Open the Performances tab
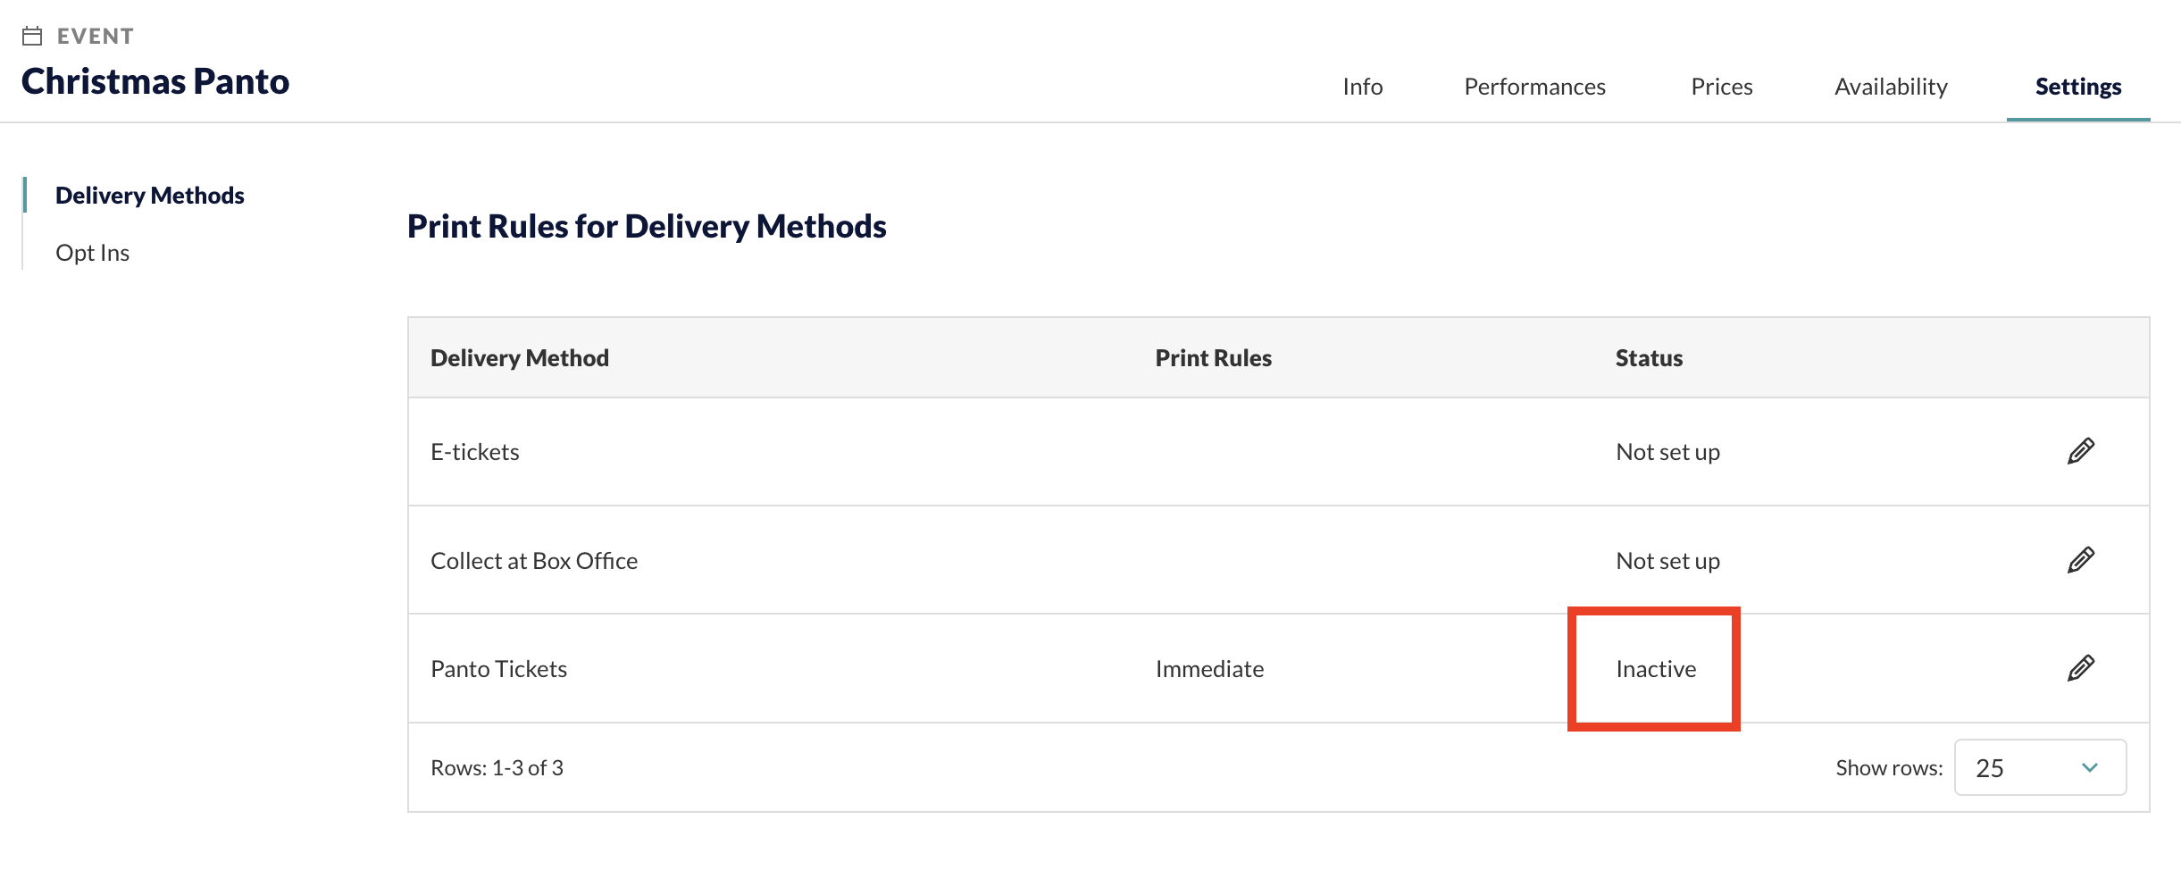The height and width of the screenshot is (870, 2181). click(x=1534, y=87)
